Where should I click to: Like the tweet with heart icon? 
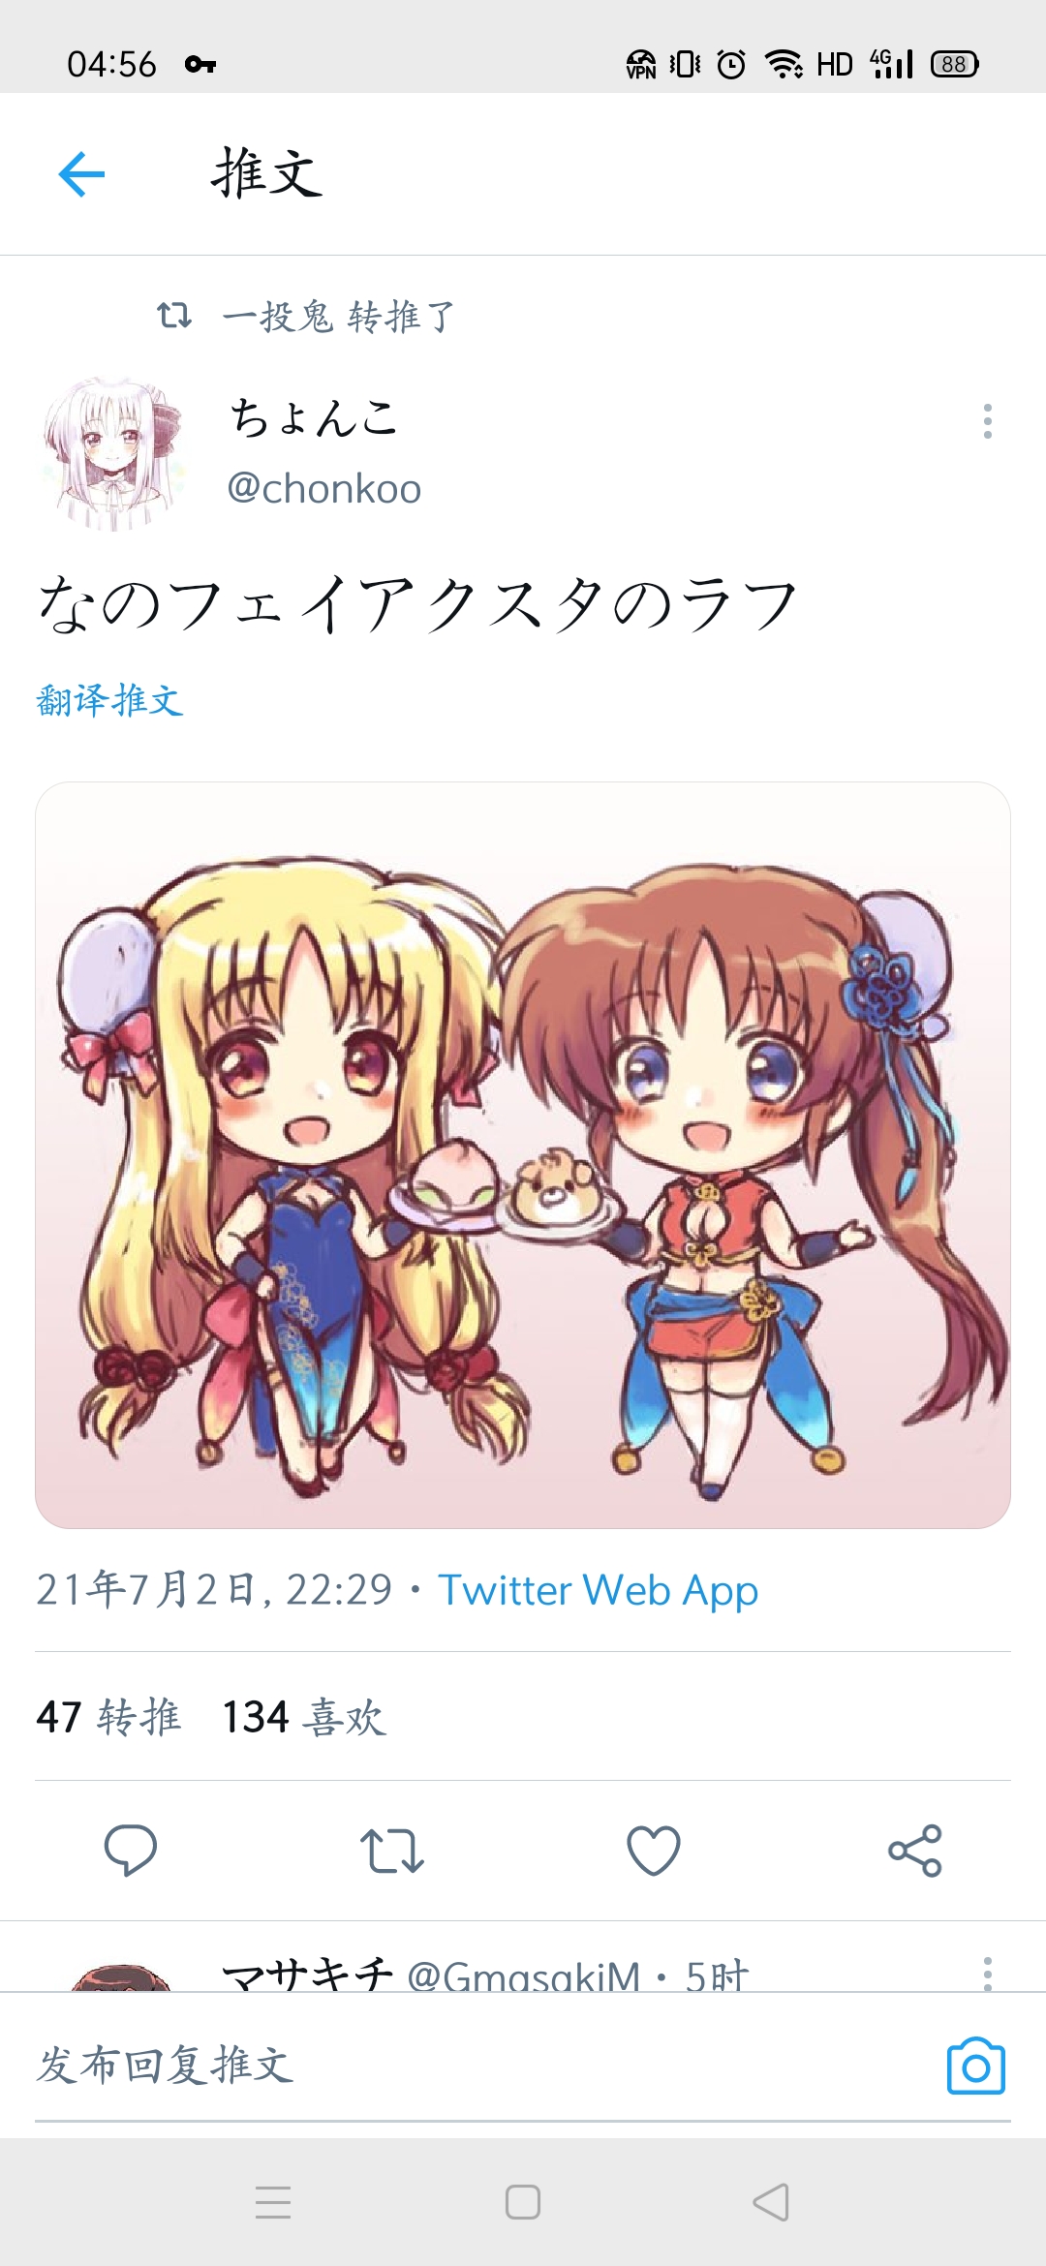[x=654, y=1851]
